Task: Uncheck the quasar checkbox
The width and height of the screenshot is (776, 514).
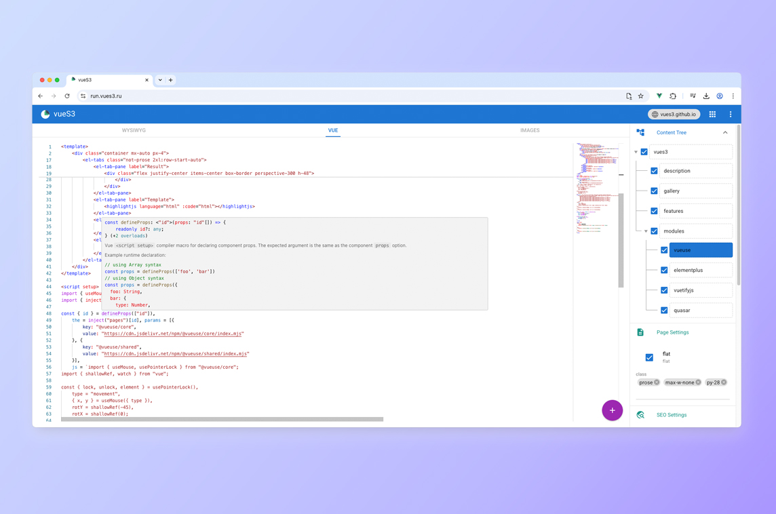Action: 664,310
